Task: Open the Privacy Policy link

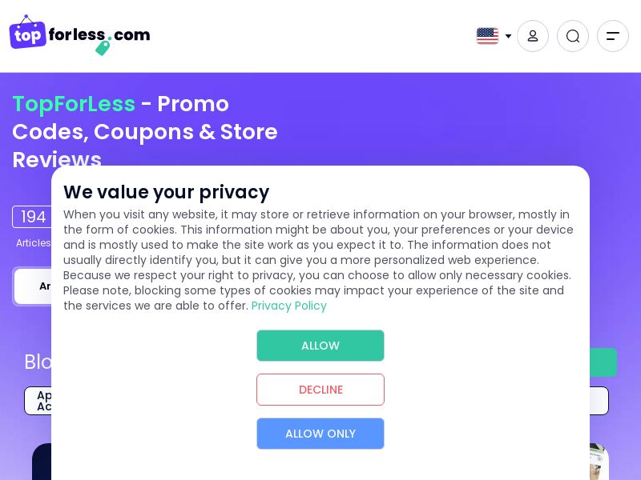Action: point(289,306)
